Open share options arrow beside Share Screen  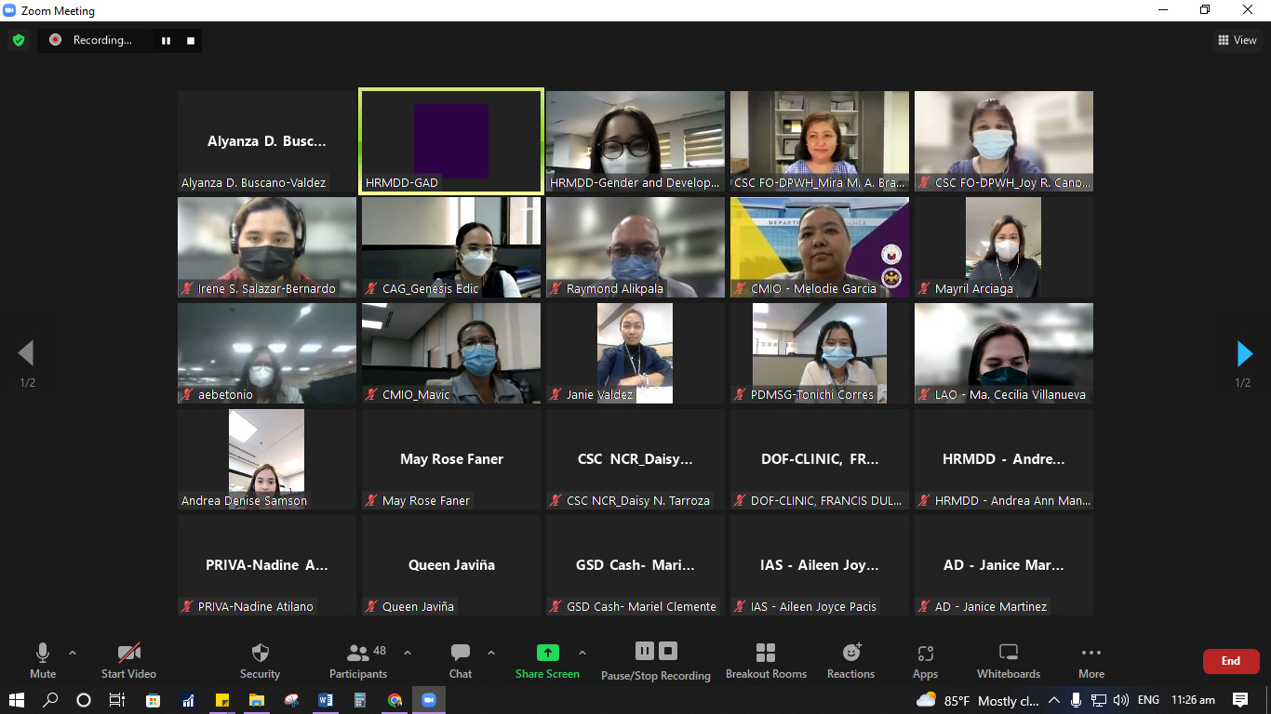pyautogui.click(x=582, y=653)
